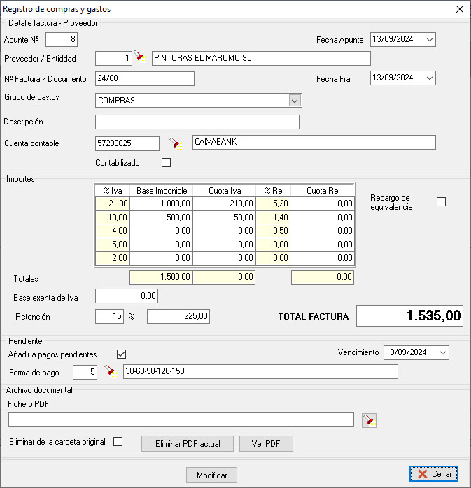Select the Base Imponible cell 500,00
Viewport: 471px width, 488px height.
click(x=161, y=217)
